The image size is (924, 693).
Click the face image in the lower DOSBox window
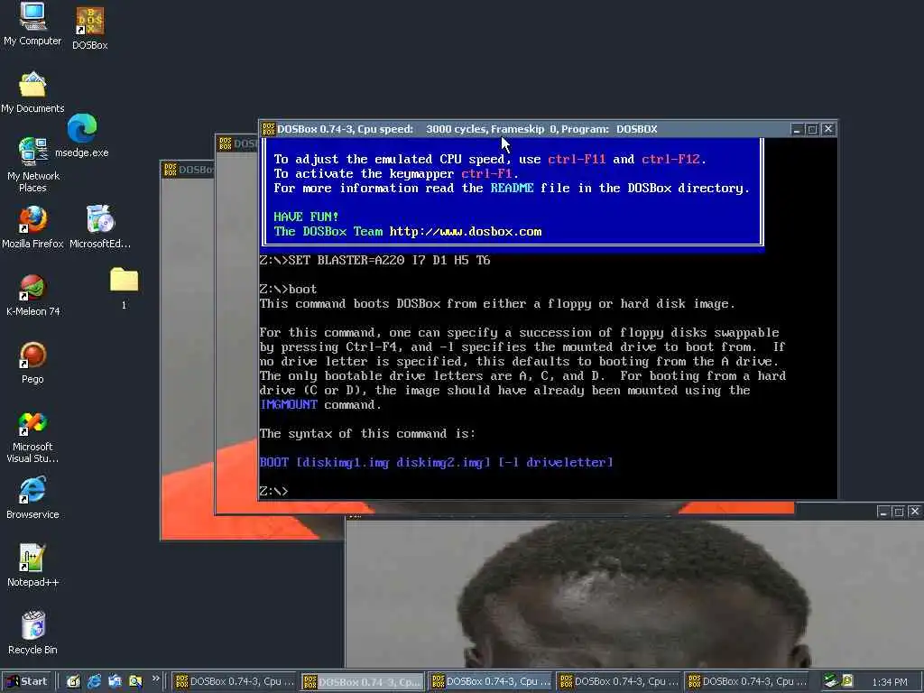[x=633, y=594]
